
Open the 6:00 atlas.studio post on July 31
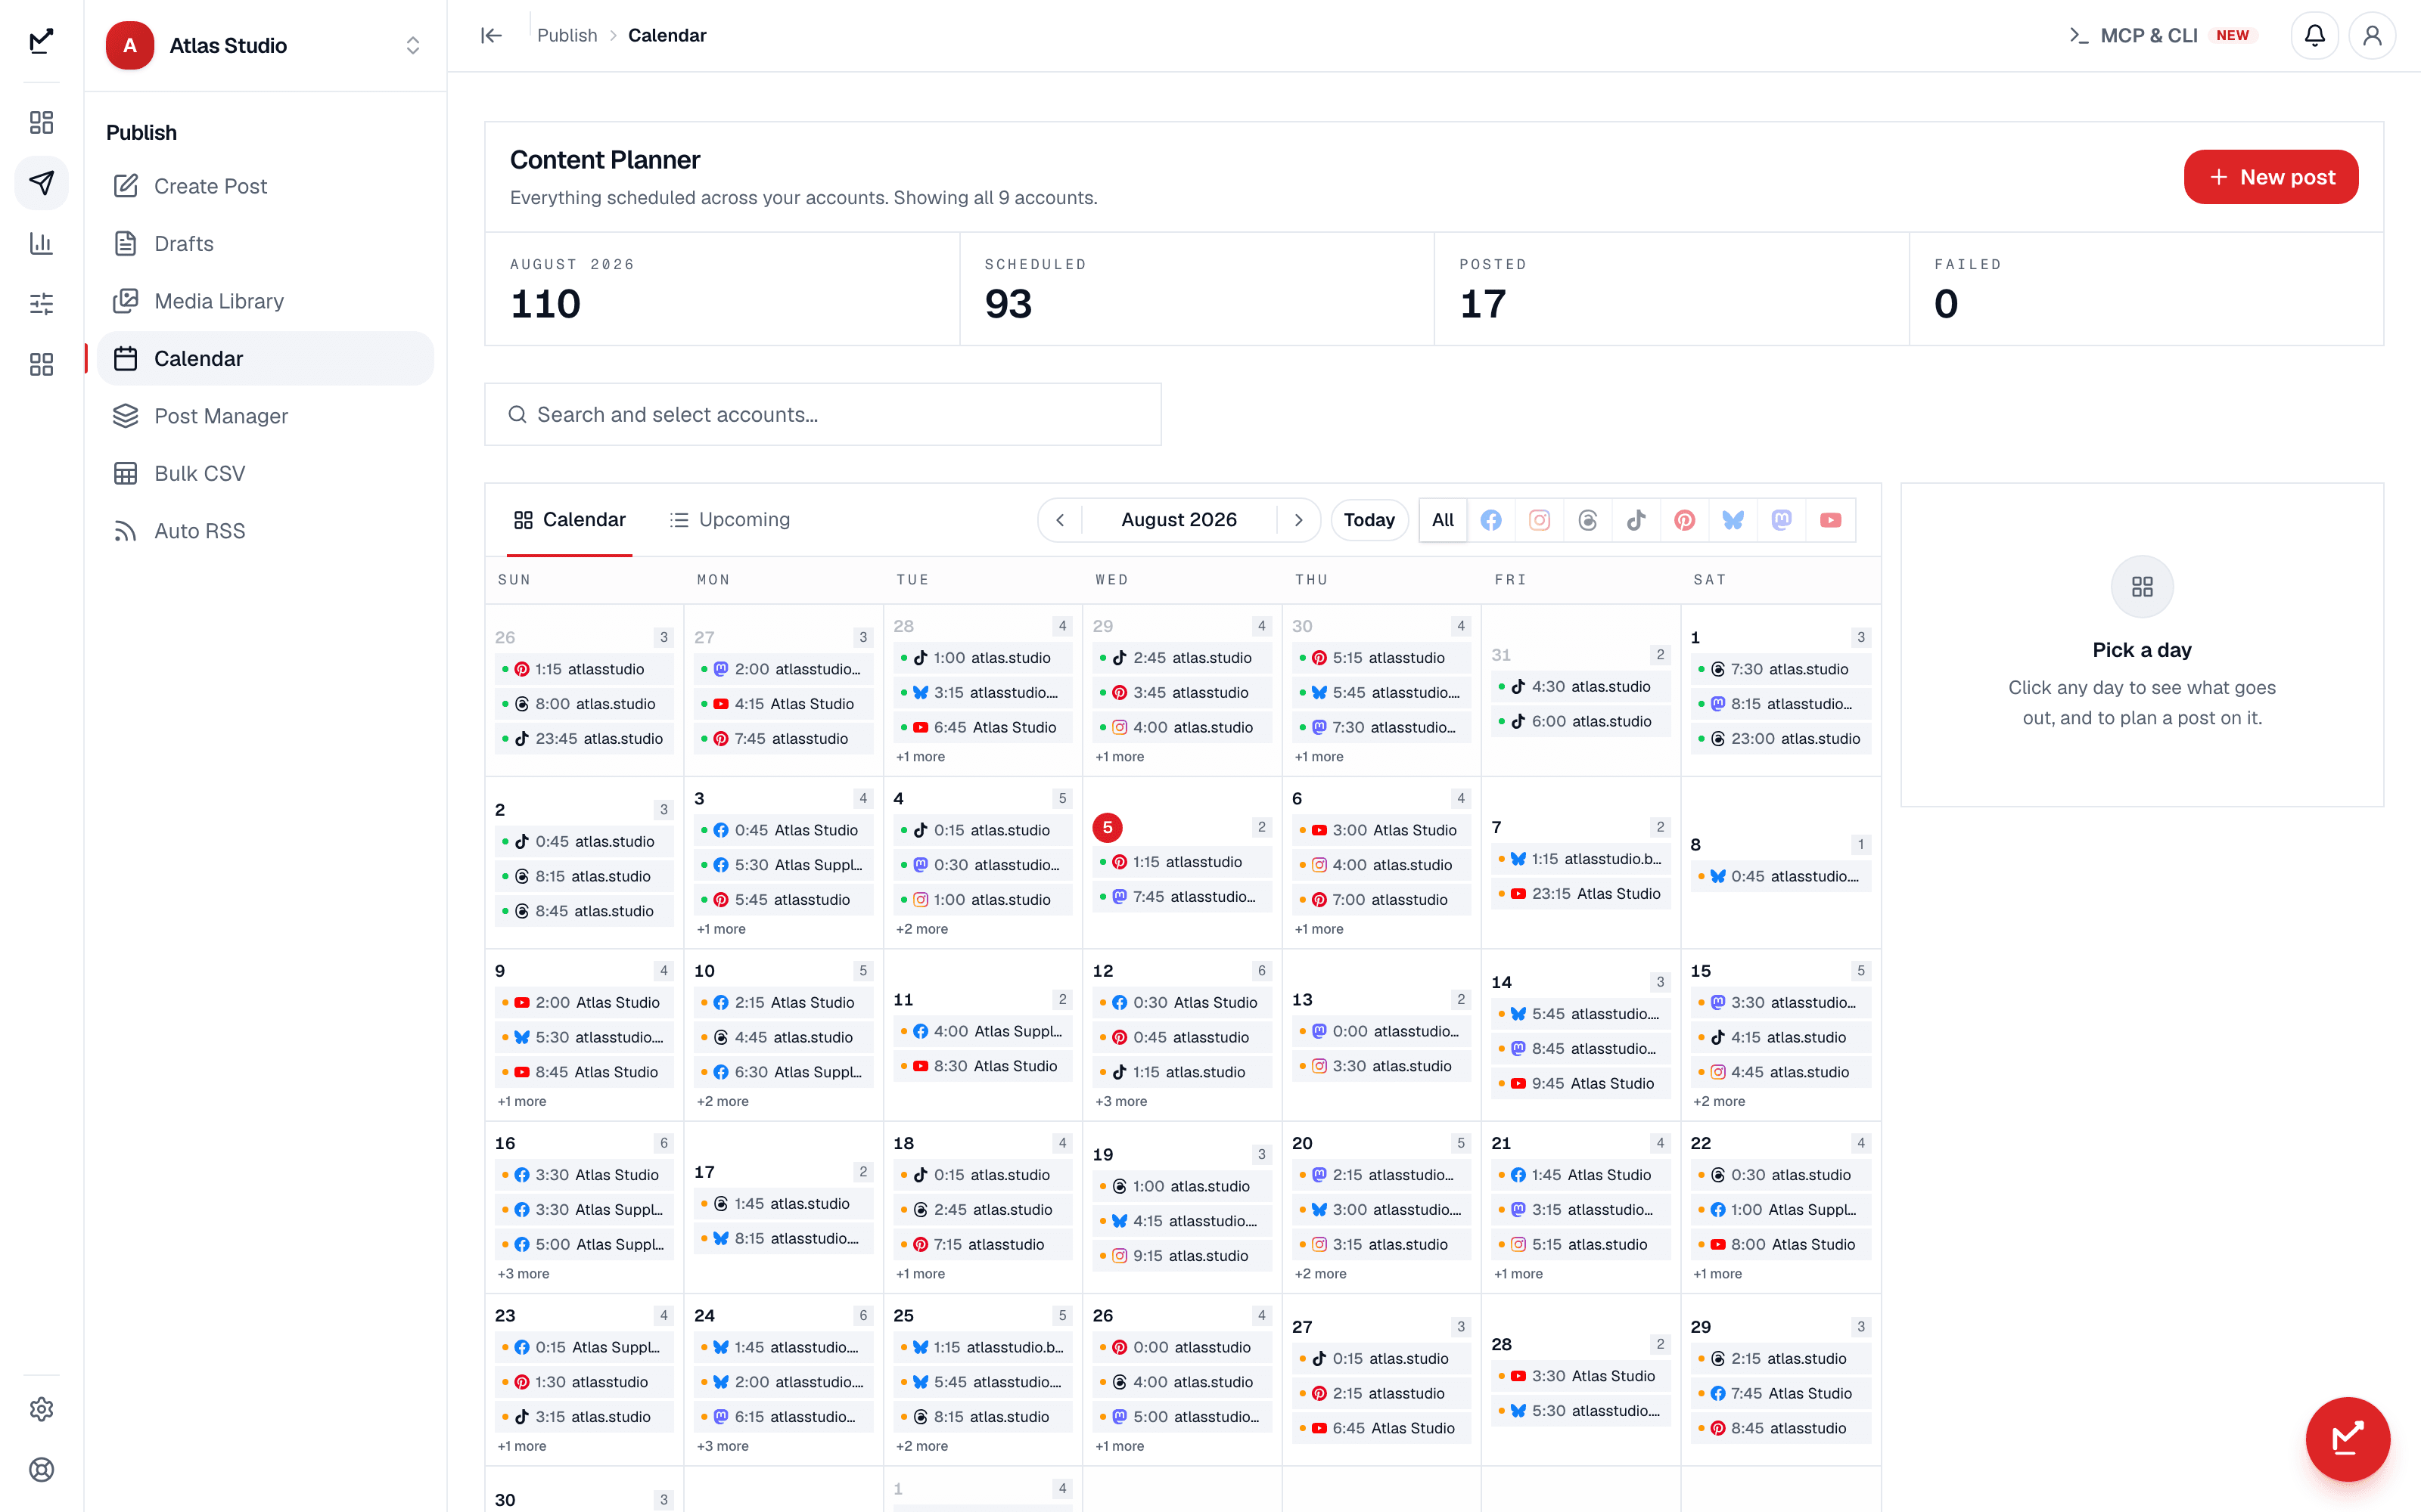[x=1580, y=721]
